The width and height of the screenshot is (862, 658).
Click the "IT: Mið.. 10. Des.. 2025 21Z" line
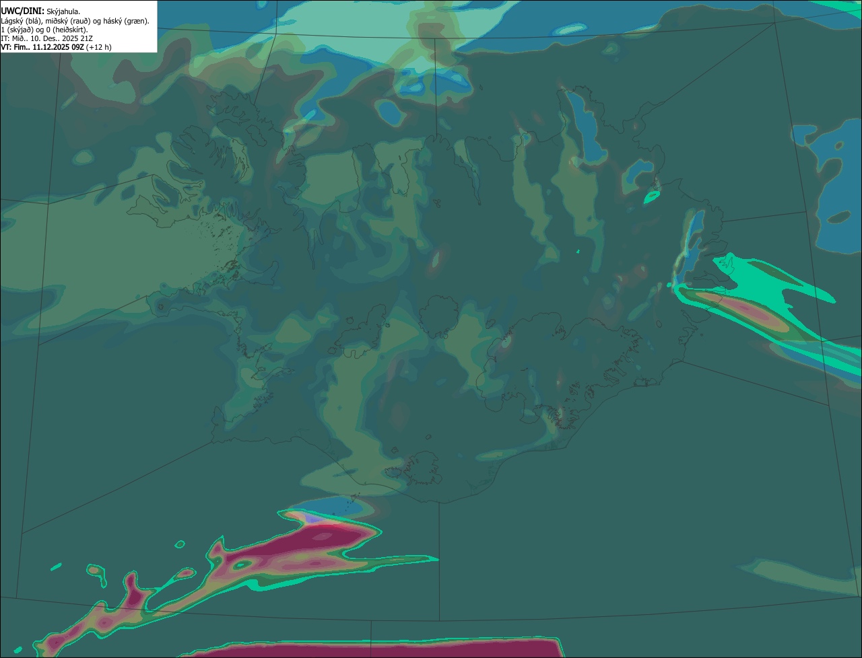pyautogui.click(x=46, y=38)
